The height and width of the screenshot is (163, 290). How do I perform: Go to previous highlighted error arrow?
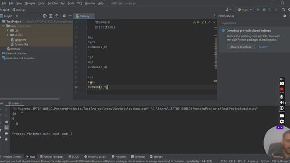[x=209, y=22]
